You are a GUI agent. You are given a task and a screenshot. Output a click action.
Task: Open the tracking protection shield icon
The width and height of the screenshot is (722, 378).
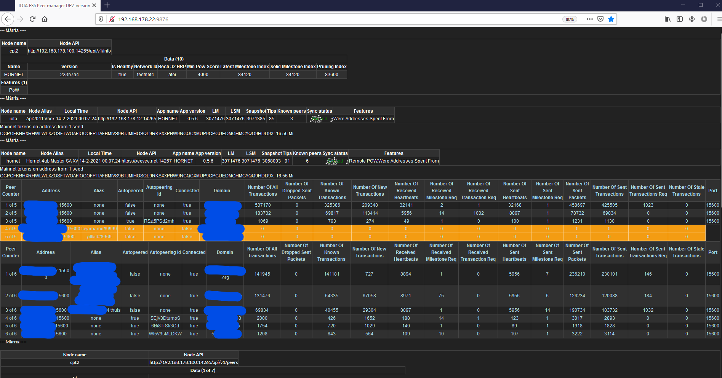(101, 19)
